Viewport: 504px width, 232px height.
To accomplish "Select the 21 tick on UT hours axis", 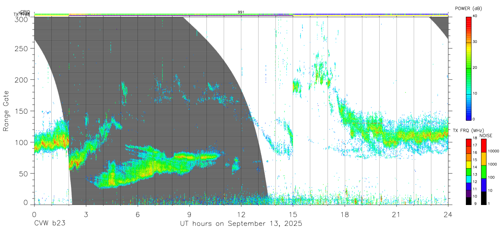I will click(396, 214).
